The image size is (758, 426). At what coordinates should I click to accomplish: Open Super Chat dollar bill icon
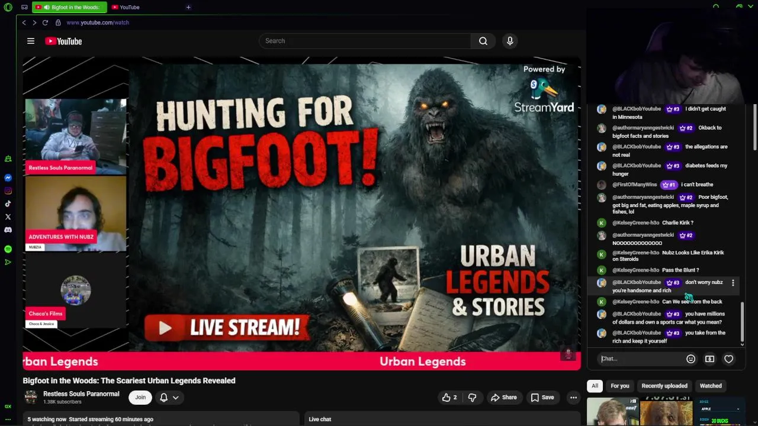709,359
